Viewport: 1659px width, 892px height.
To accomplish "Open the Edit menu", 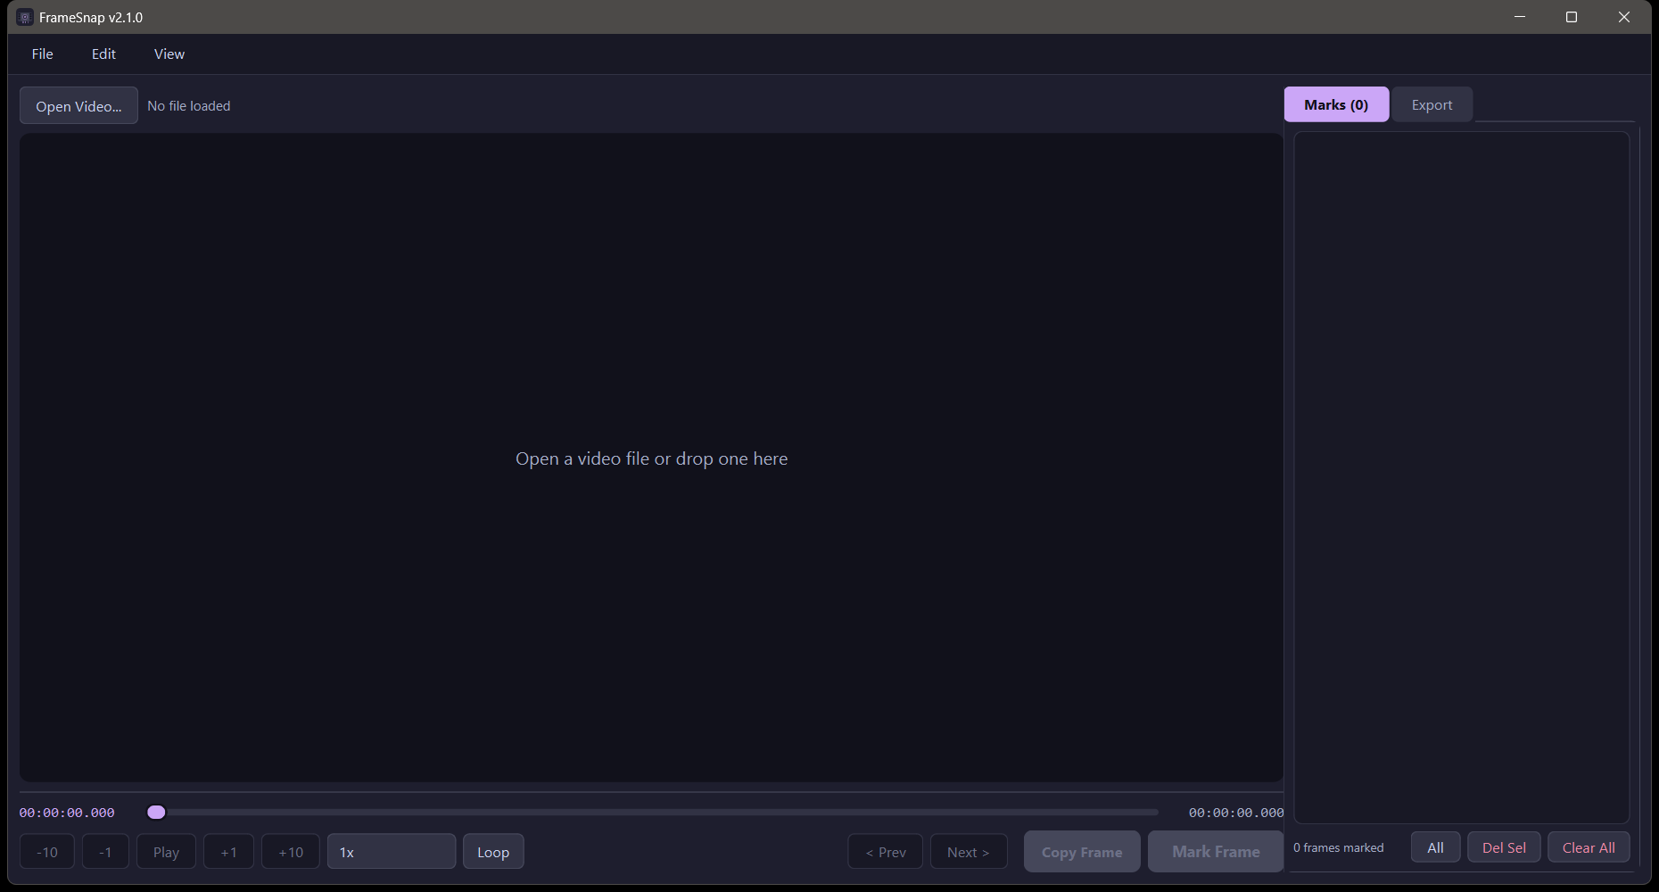I will tap(103, 54).
